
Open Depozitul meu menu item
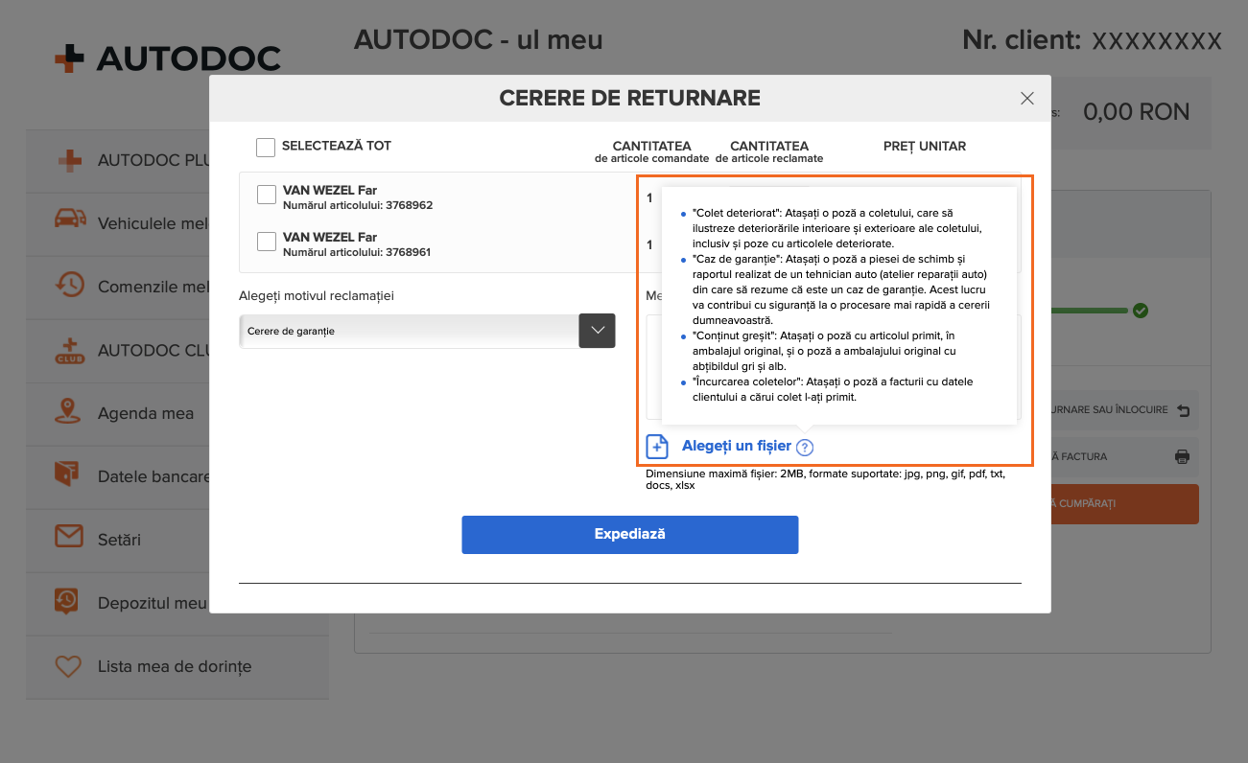pyautogui.click(x=152, y=603)
